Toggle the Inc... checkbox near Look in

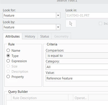pyautogui.click(x=100, y=24)
